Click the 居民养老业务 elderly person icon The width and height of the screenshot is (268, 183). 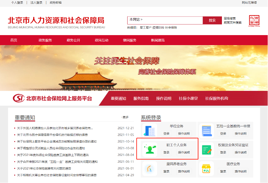coord(150,169)
